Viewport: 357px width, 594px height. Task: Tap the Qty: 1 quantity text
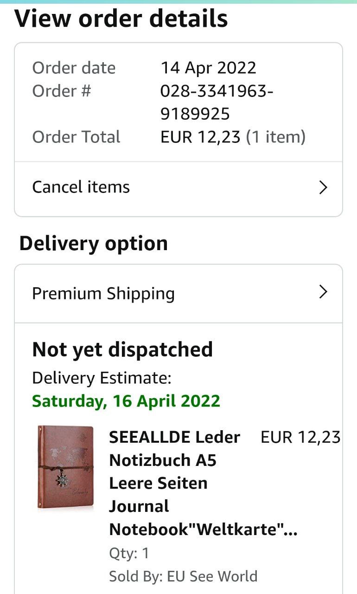[129, 553]
